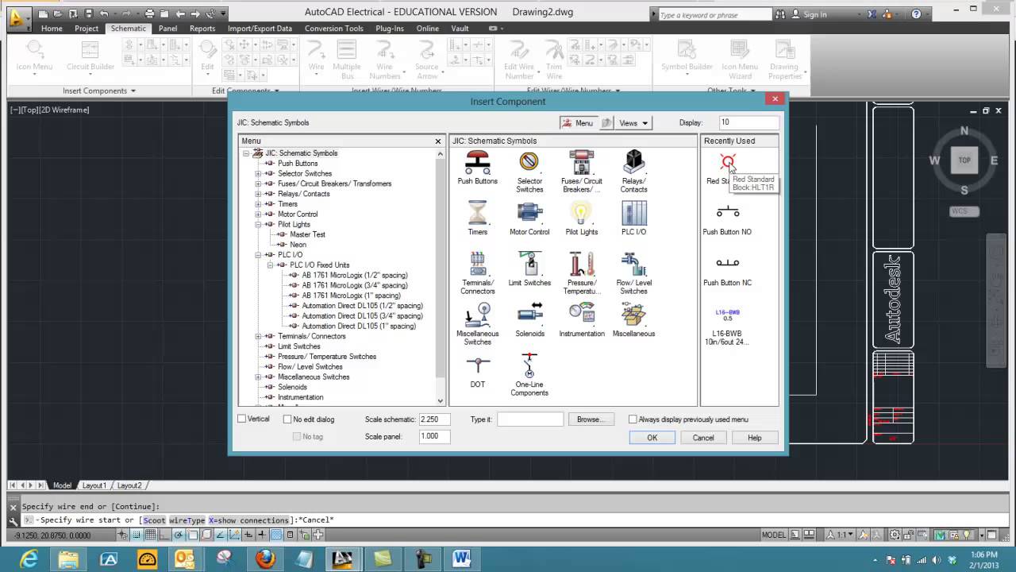Select the Limit Switches icon

[529, 264]
